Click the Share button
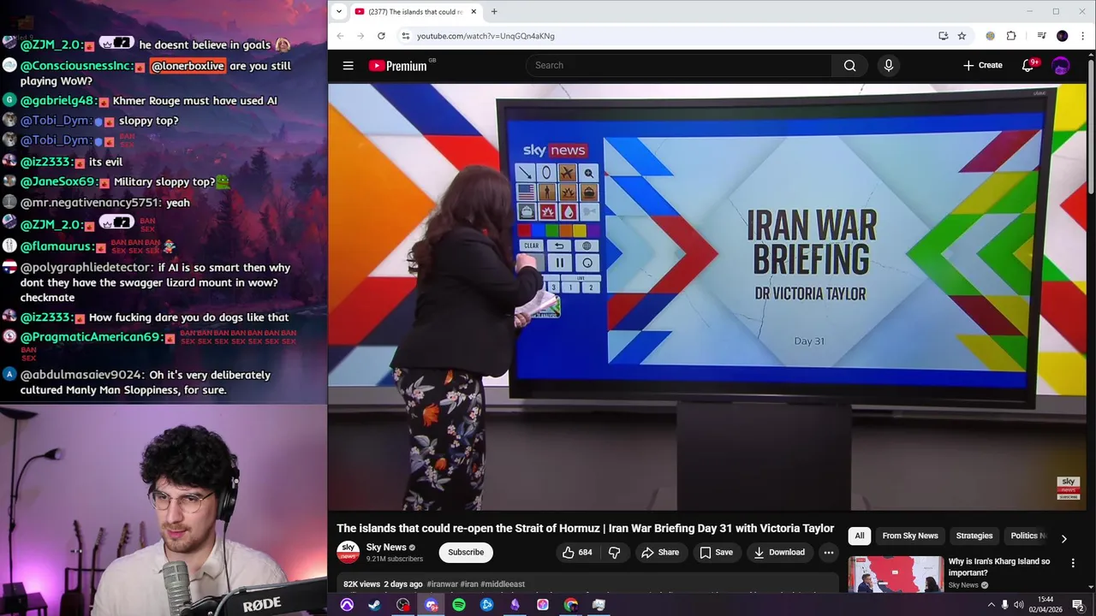Screen dimensions: 1096x616 point(660,553)
